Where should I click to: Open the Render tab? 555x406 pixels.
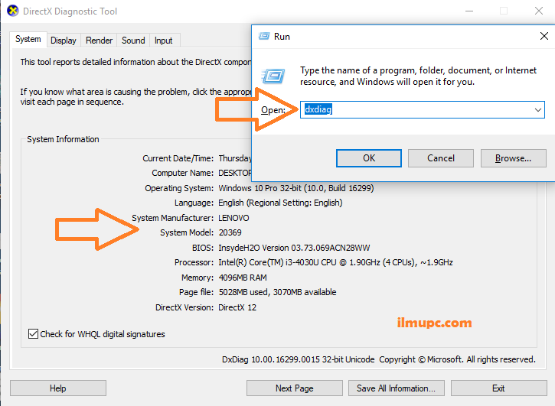(99, 41)
